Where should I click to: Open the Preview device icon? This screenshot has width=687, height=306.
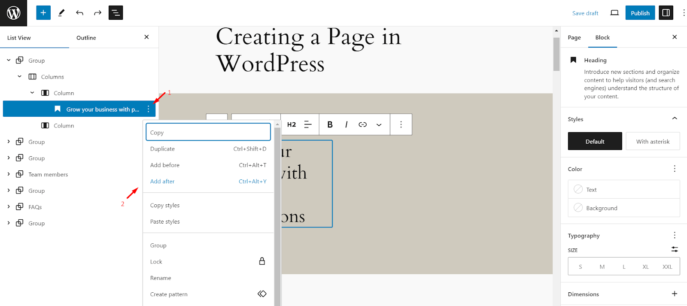coord(614,13)
